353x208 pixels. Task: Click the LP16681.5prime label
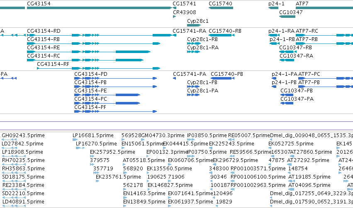93,135
